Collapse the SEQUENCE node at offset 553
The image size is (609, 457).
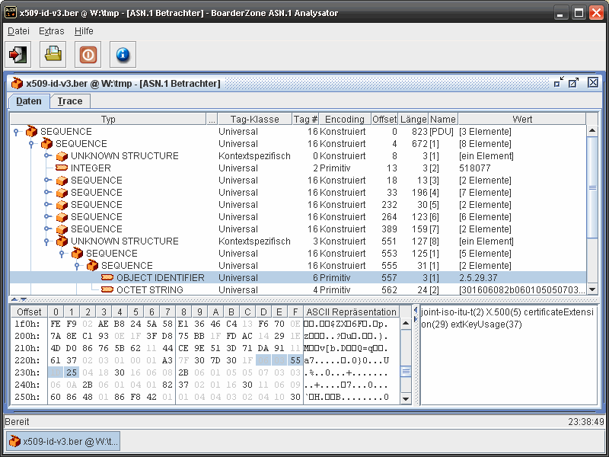click(x=62, y=254)
